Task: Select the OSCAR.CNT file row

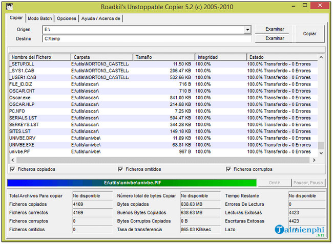Action: coord(163,91)
